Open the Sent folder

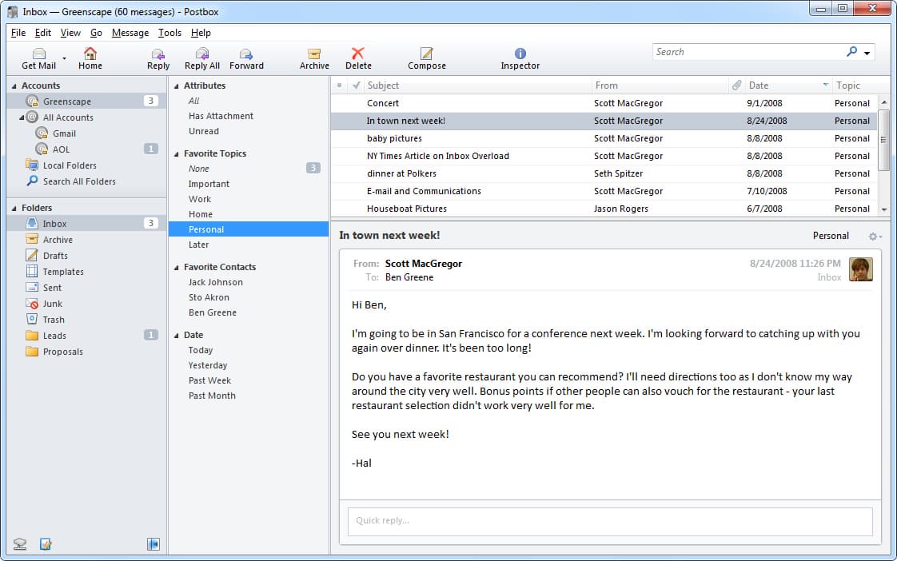click(x=86, y=288)
